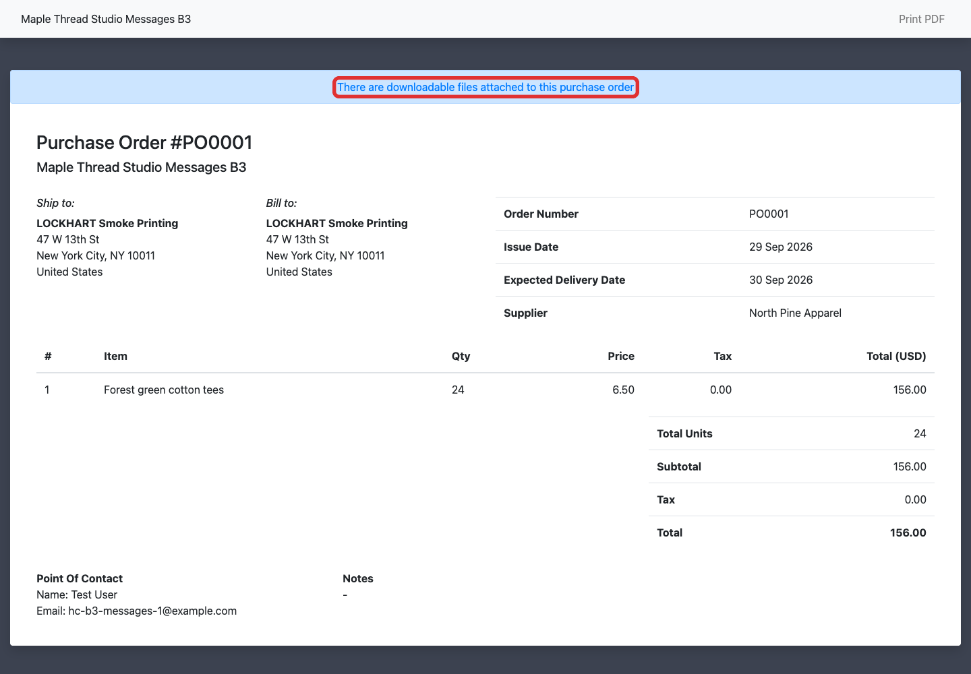Open the downloadable files attached link
971x674 pixels.
[486, 87]
